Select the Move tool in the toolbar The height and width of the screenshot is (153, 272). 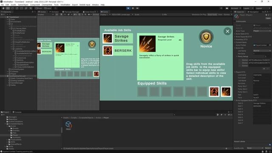coord(8,8)
